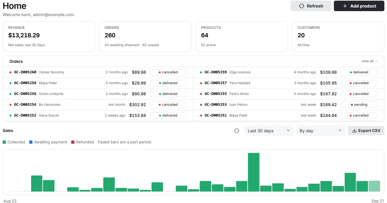
Task: Click the Sep 21 chart axis label
Action: [x=377, y=201]
